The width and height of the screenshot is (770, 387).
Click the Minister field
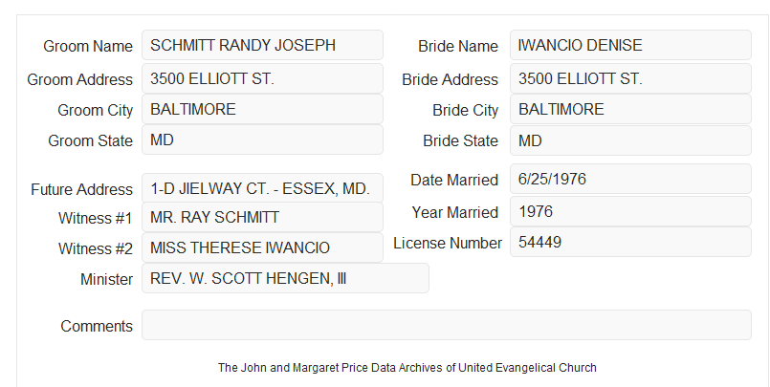pos(285,278)
